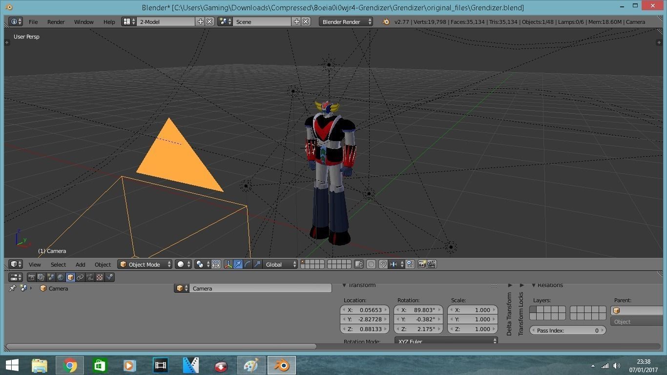Open the Help menu
The height and width of the screenshot is (375, 667).
coord(109,22)
